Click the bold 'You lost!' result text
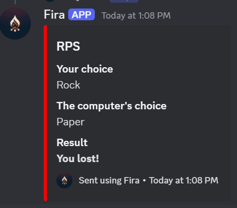237x208 pixels. tap(78, 158)
